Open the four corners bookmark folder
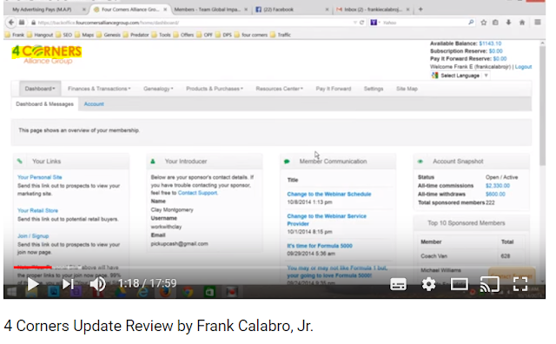Screen dimensions: 556x344 [x=251, y=35]
